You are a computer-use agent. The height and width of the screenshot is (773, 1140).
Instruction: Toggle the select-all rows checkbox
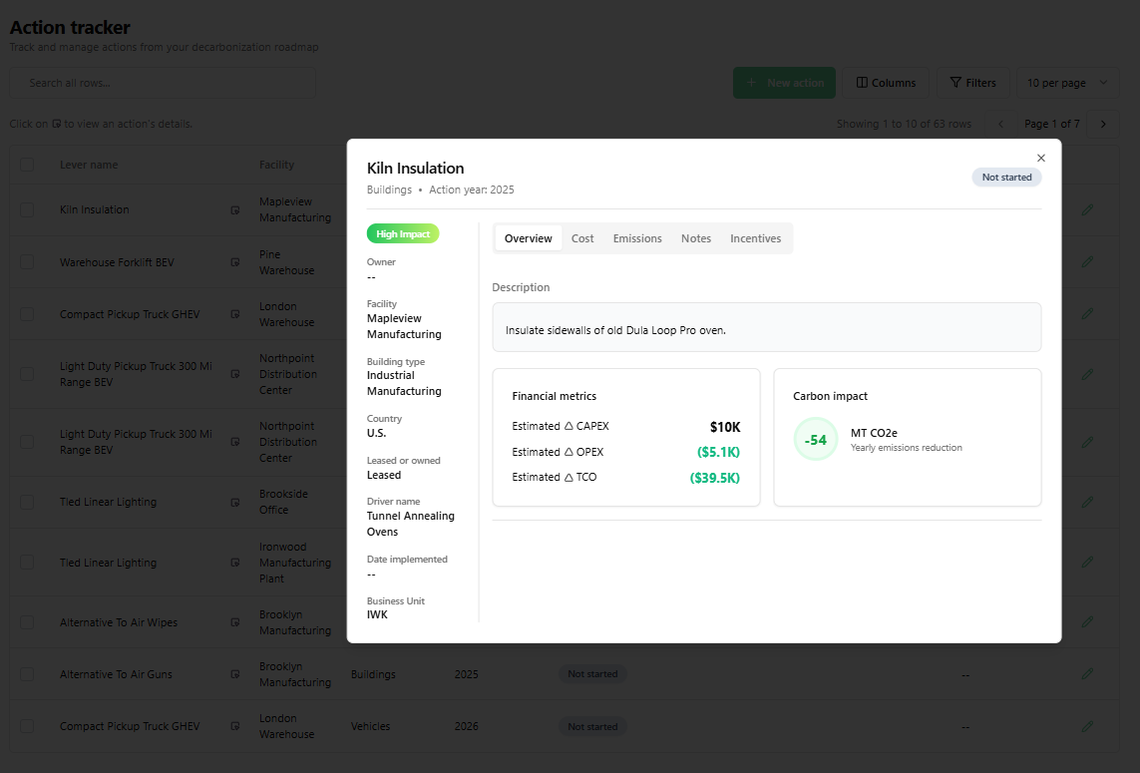pos(27,165)
